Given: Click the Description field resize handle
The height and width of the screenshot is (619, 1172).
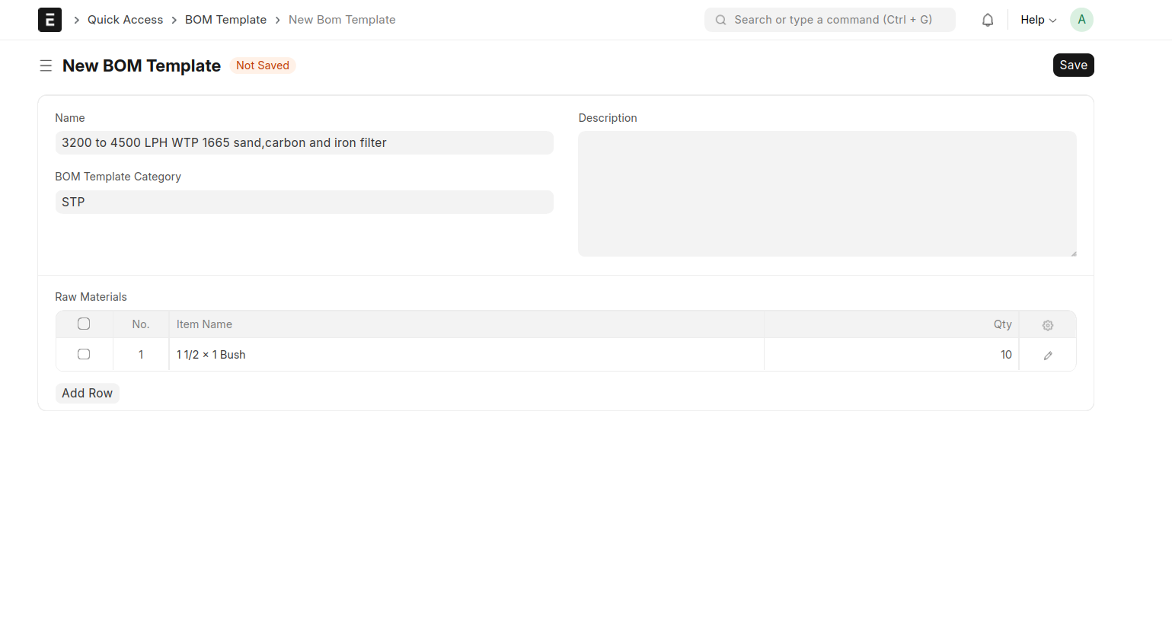Looking at the screenshot, I should 1072,253.
